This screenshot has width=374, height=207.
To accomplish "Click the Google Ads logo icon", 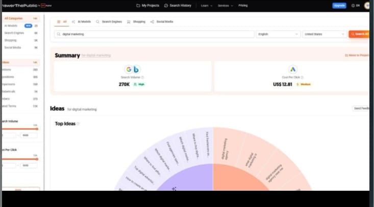I will [293, 69].
